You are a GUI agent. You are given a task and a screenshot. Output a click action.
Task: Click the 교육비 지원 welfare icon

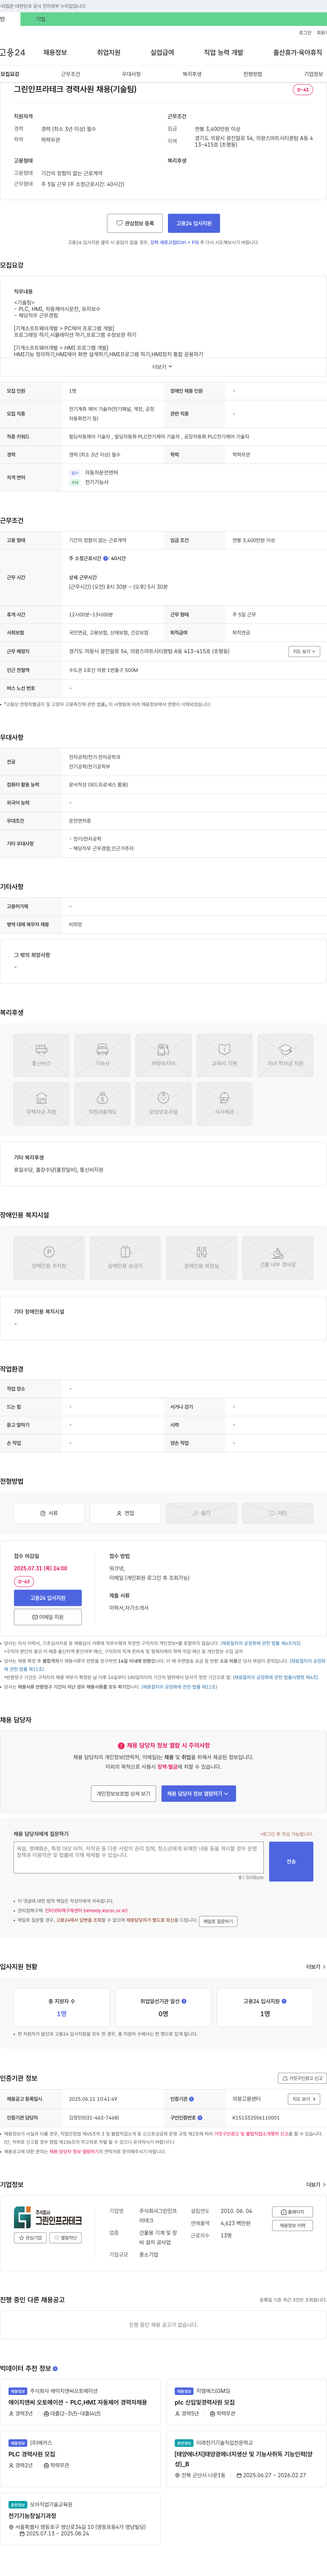coord(224,1055)
